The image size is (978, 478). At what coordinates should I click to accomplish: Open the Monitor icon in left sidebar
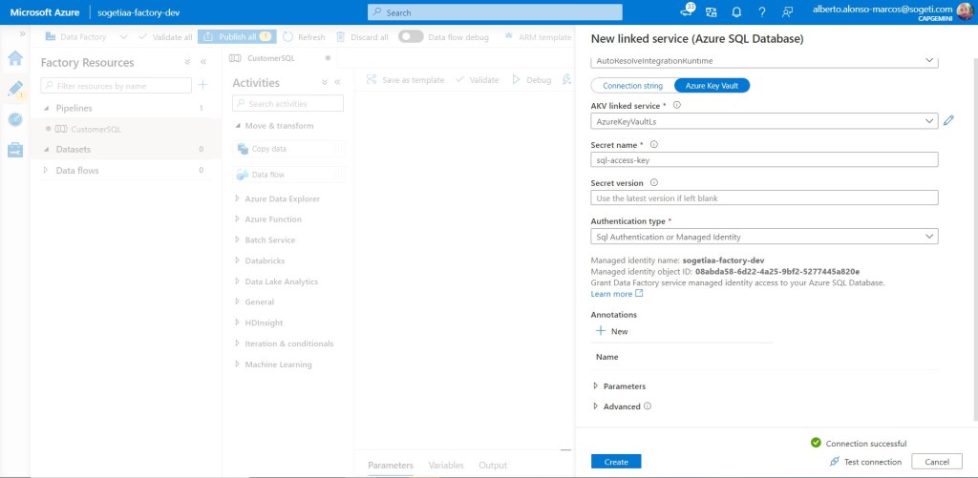pos(15,119)
